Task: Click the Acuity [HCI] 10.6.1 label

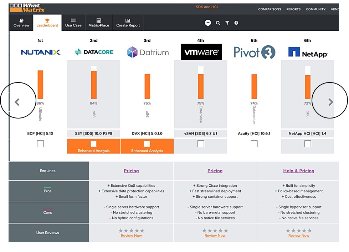Action: 254,133
